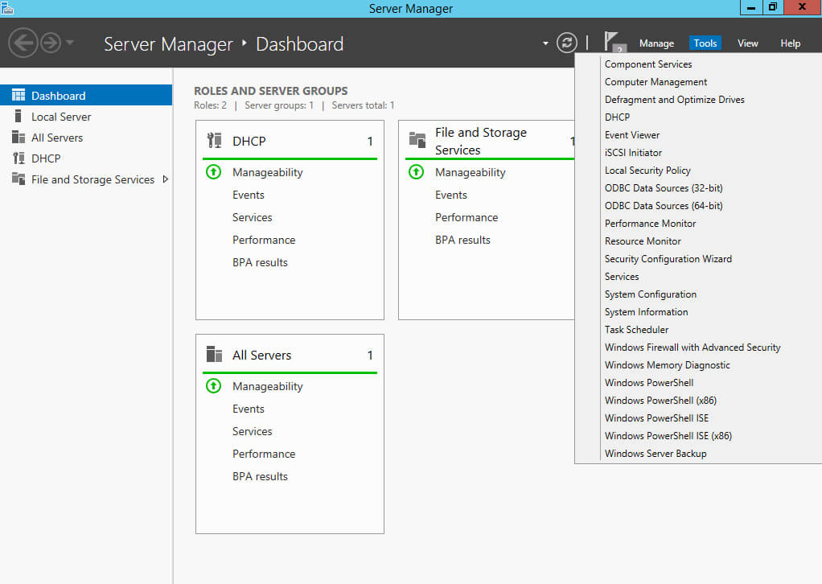Start Security Configuration Wizard
This screenshot has width=822, height=584.
(668, 259)
